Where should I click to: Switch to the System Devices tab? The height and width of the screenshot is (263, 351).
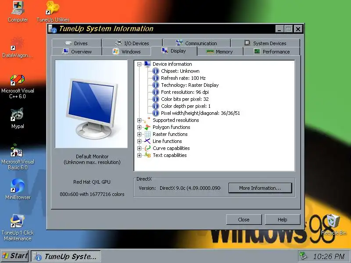coord(265,43)
